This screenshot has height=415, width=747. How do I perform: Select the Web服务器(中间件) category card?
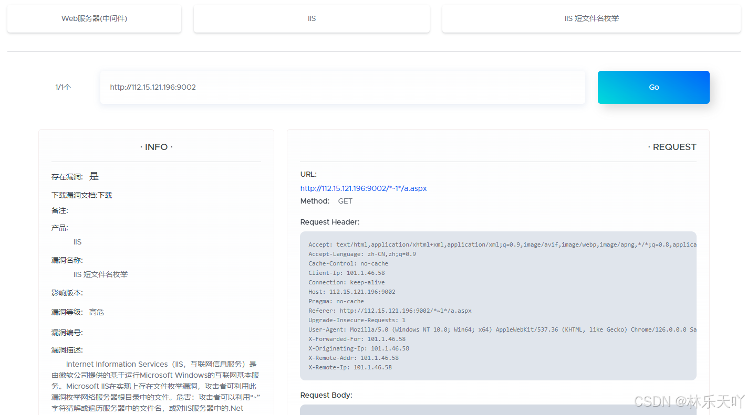94,18
